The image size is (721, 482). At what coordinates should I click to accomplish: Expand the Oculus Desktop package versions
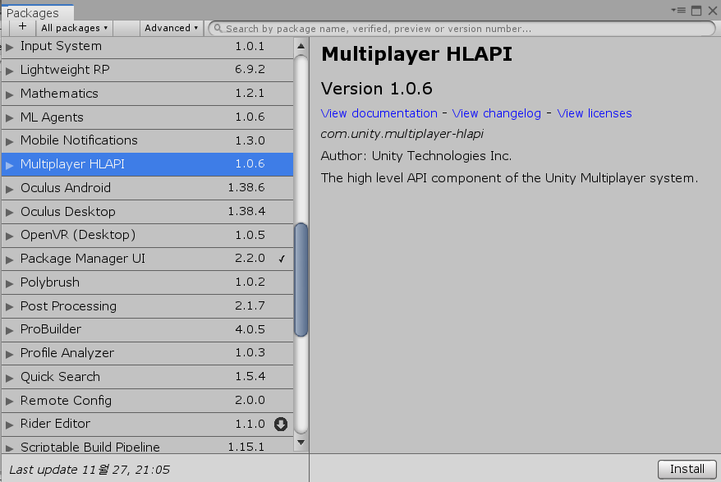tap(9, 213)
